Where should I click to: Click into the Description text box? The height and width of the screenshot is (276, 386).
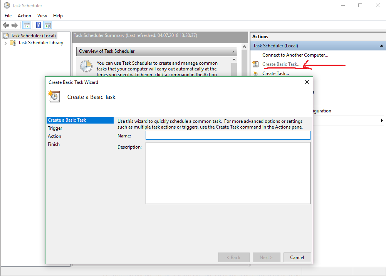pyautogui.click(x=228, y=173)
